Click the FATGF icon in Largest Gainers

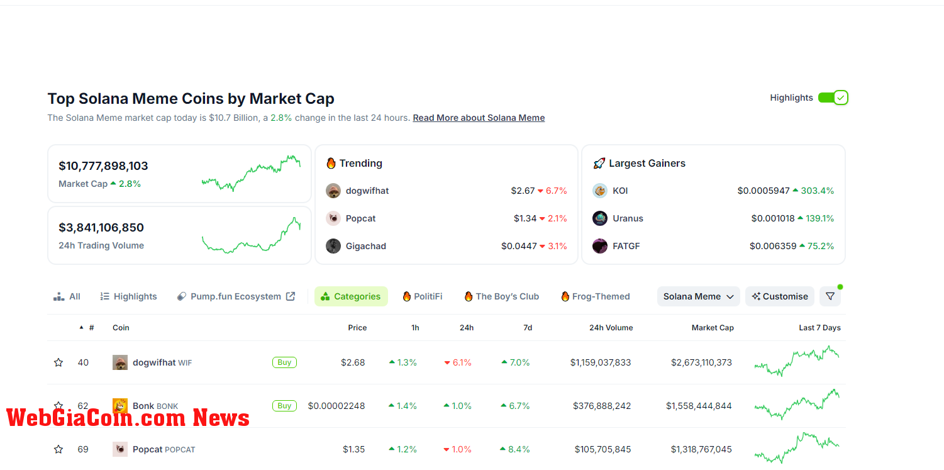(600, 246)
